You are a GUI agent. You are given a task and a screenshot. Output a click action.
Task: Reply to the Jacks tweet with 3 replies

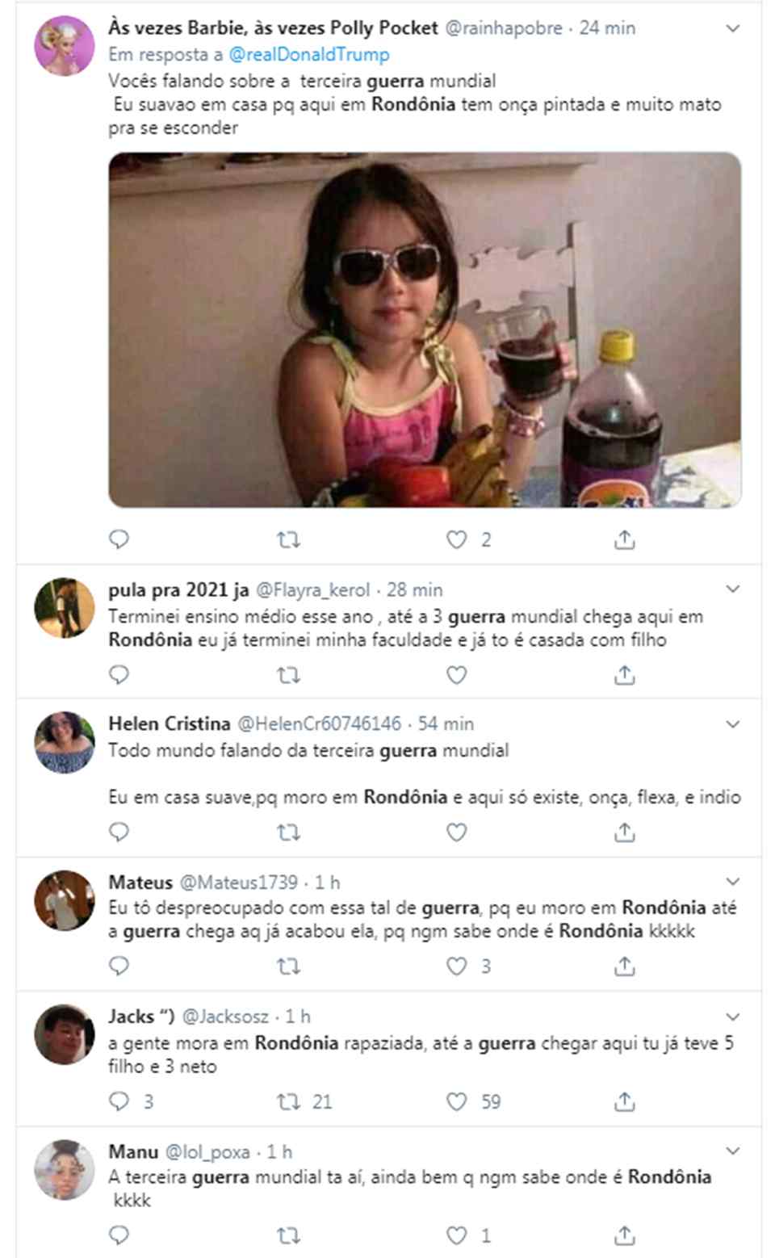tap(119, 1101)
